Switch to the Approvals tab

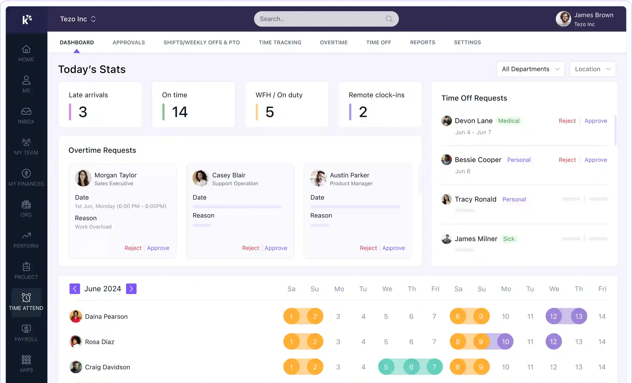(x=128, y=42)
